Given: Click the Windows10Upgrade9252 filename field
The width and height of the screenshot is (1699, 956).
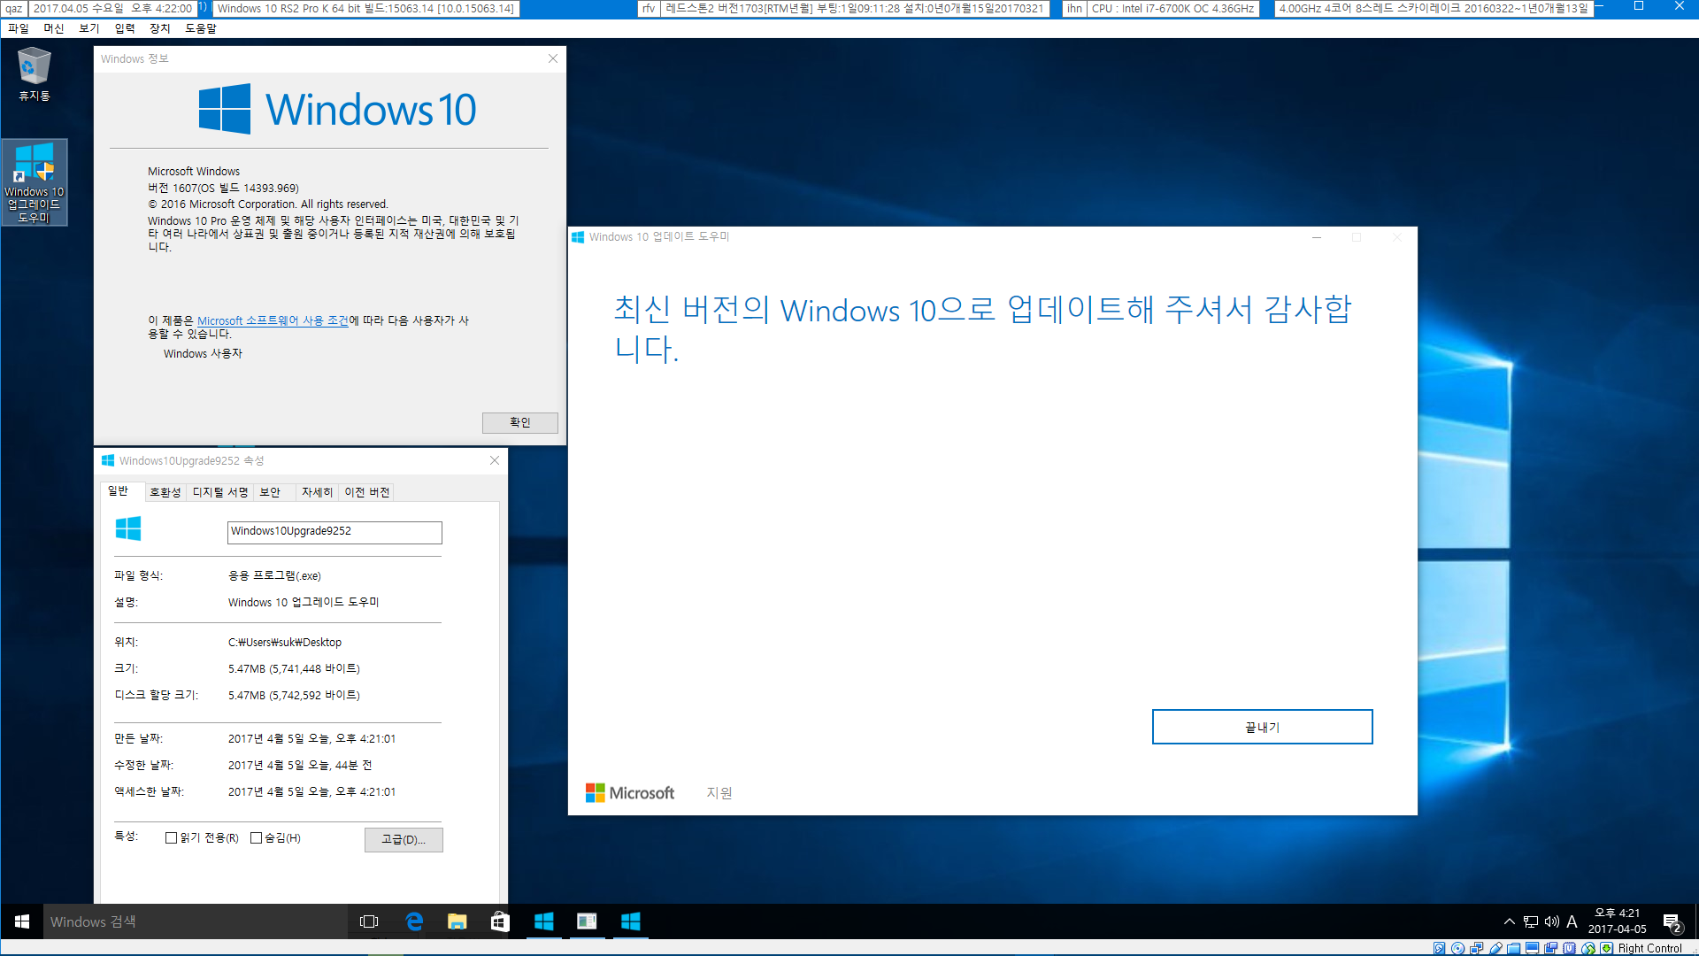Looking at the screenshot, I should (334, 532).
